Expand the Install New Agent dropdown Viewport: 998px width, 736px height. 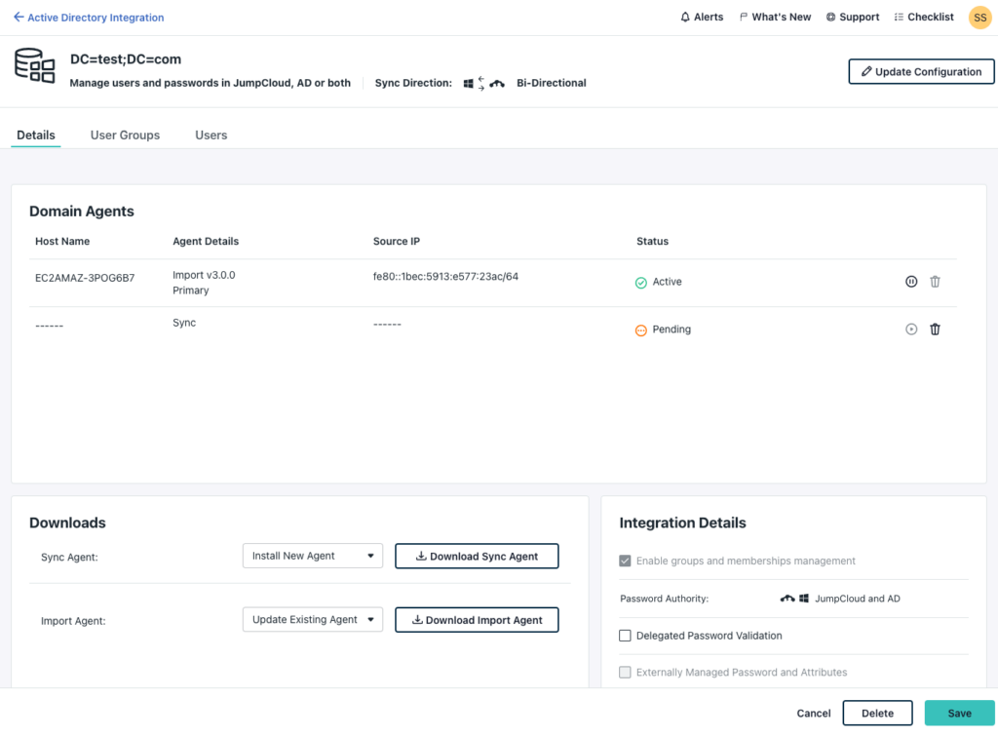(312, 556)
